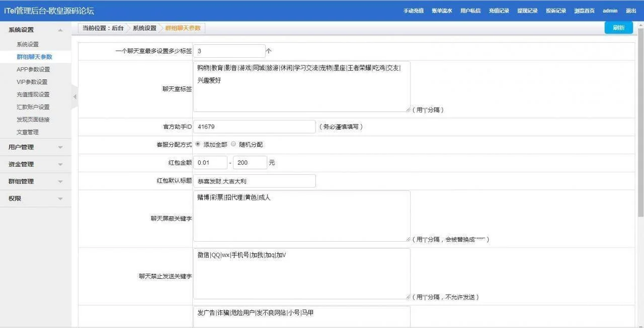Go to 充值提现设置 in the sidebar

point(33,94)
